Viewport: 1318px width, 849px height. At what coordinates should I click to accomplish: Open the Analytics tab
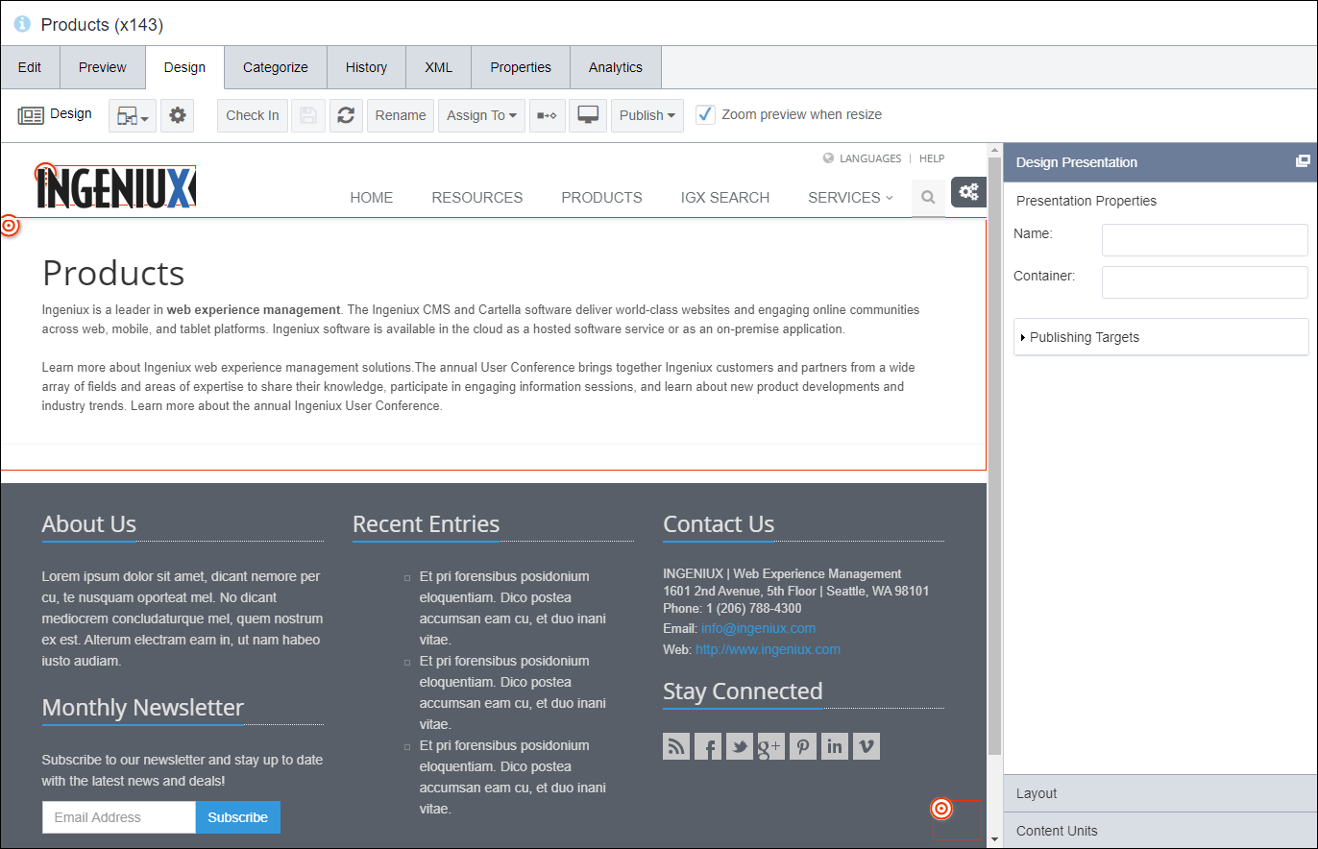tap(616, 67)
